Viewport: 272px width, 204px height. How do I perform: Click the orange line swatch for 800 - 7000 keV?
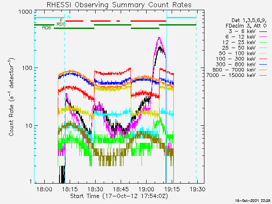tap(263, 70)
